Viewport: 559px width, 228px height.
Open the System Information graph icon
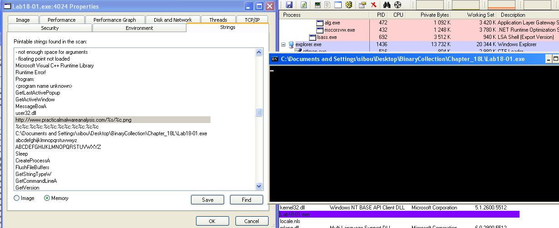point(318,5)
